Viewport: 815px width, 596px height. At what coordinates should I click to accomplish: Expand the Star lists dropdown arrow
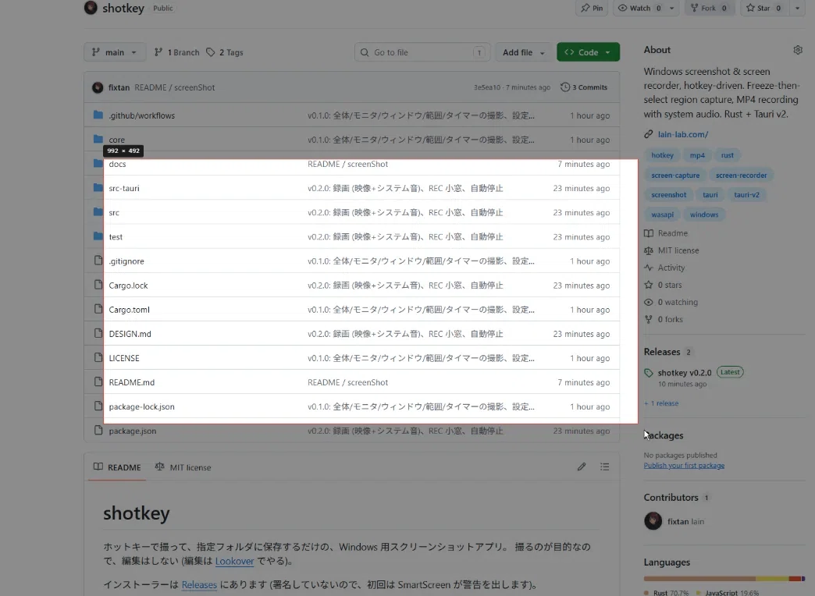(797, 8)
